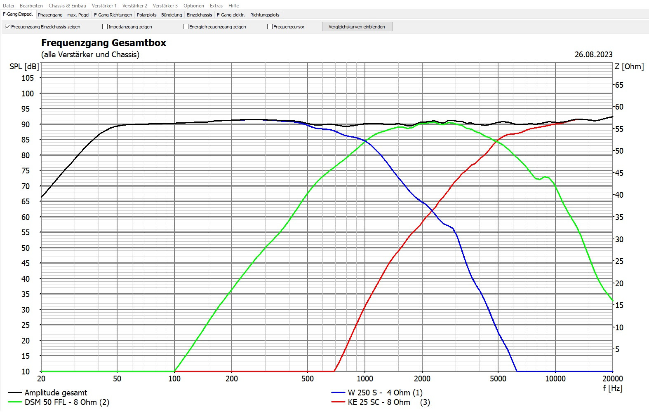
Task: Enable Impedanzgang zeigen checkbox
Action: [105, 27]
